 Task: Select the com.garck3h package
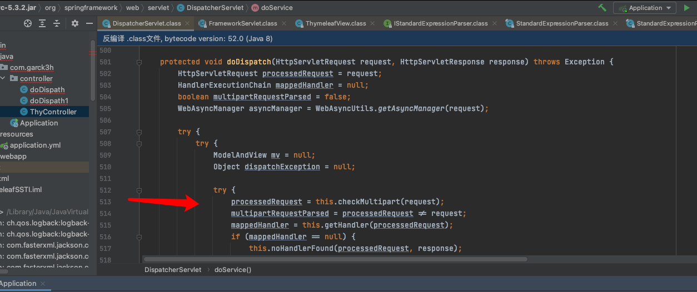point(32,67)
